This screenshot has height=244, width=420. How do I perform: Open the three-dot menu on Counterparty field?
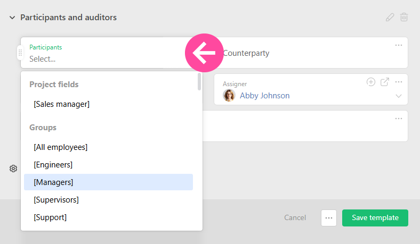pos(399,45)
